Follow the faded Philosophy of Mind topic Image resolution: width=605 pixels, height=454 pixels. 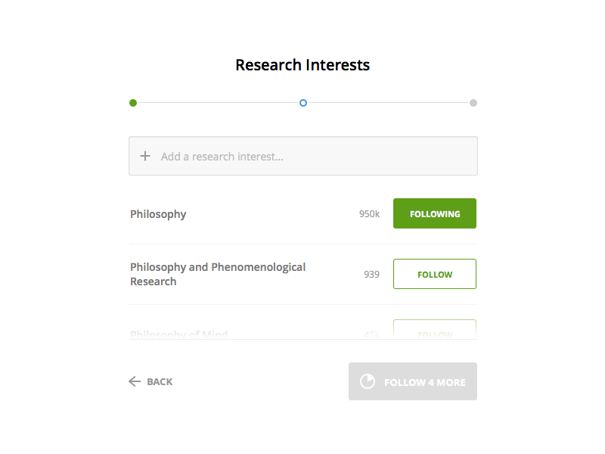coord(435,331)
